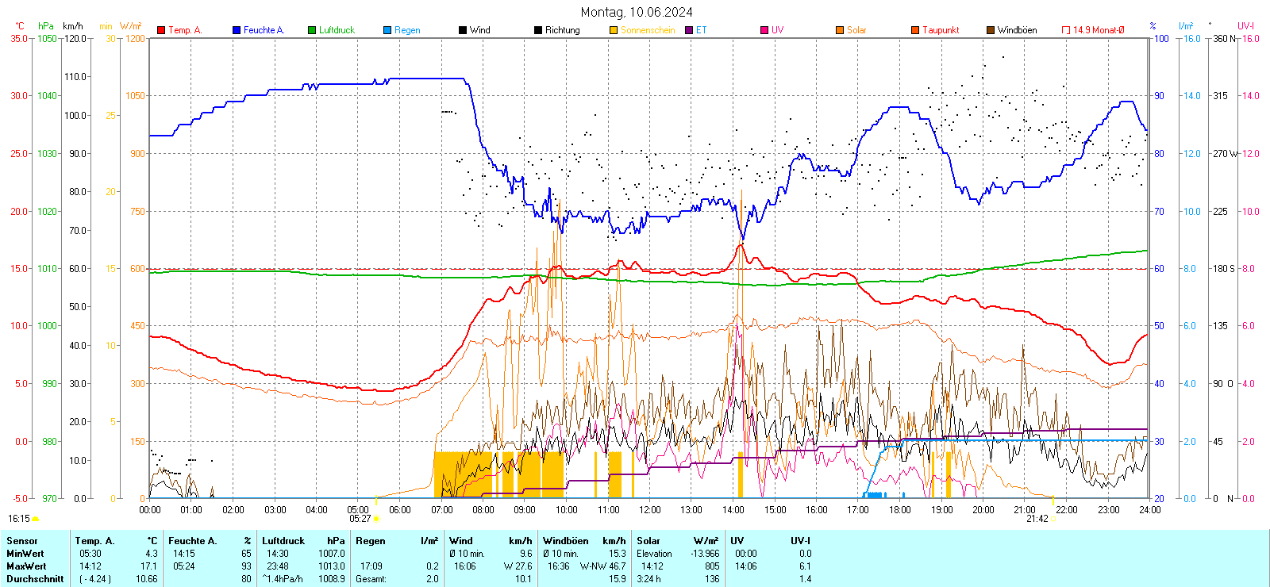Click the orange Solar legend swatch
Viewport: 1270px width, 587px height.
pos(840,30)
